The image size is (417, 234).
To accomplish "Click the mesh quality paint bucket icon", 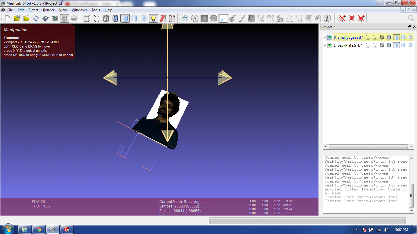I will (233, 19).
